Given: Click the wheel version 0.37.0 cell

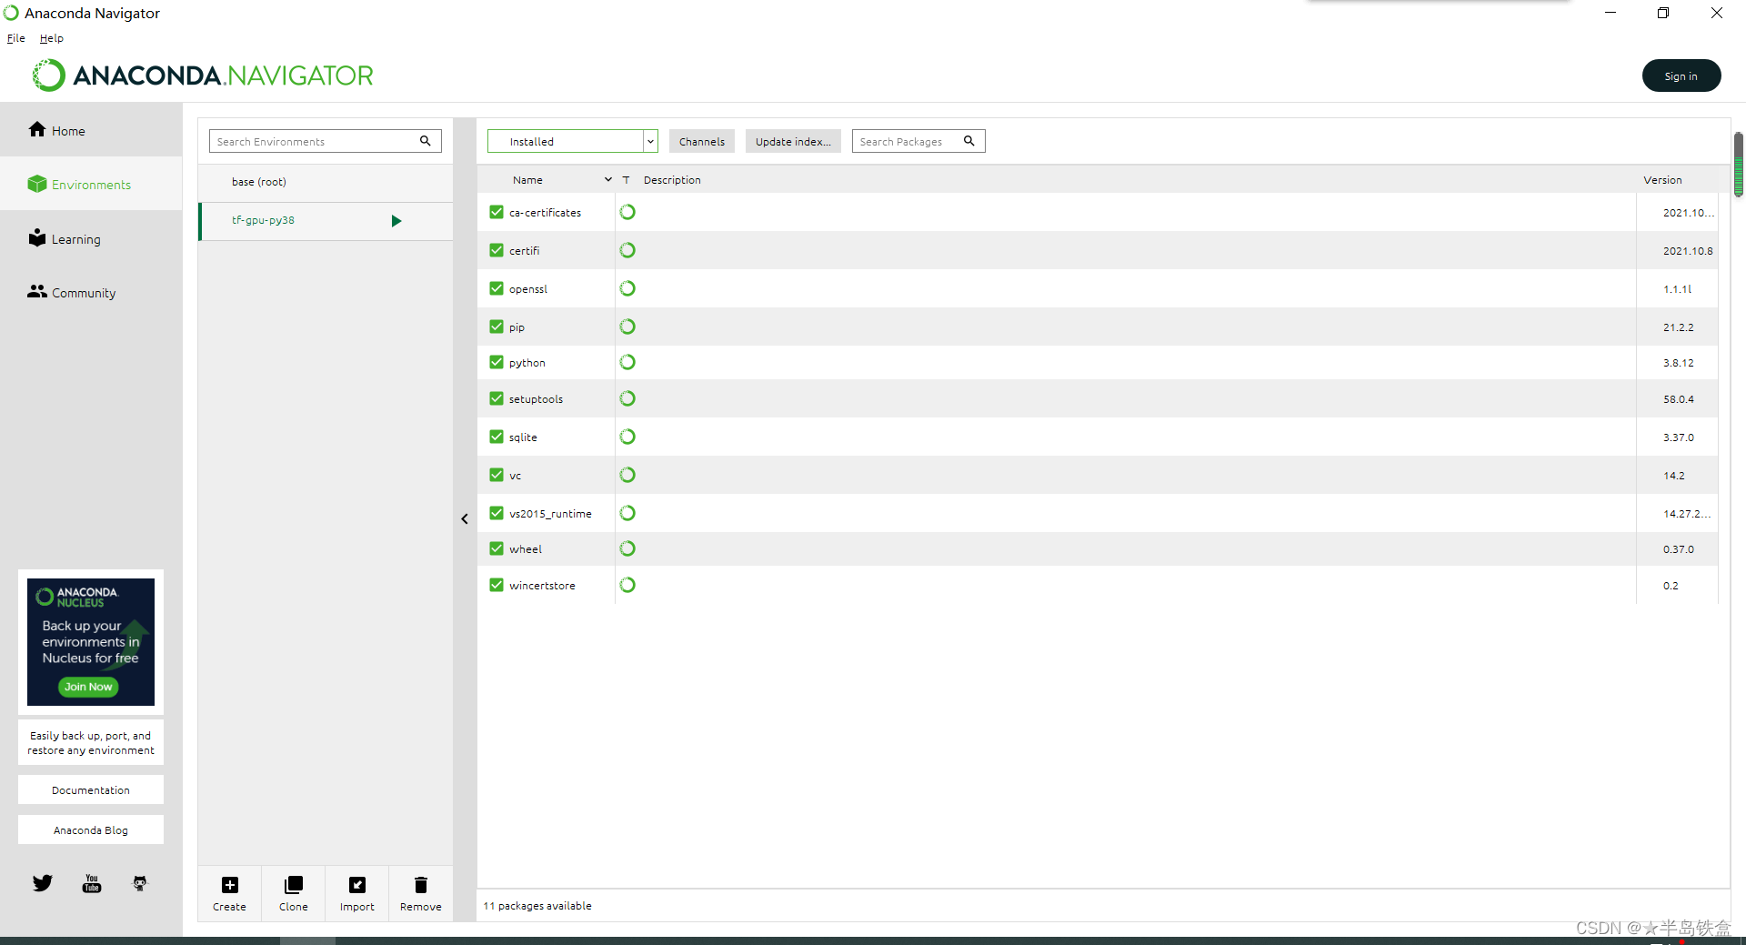Looking at the screenshot, I should [x=1678, y=549].
